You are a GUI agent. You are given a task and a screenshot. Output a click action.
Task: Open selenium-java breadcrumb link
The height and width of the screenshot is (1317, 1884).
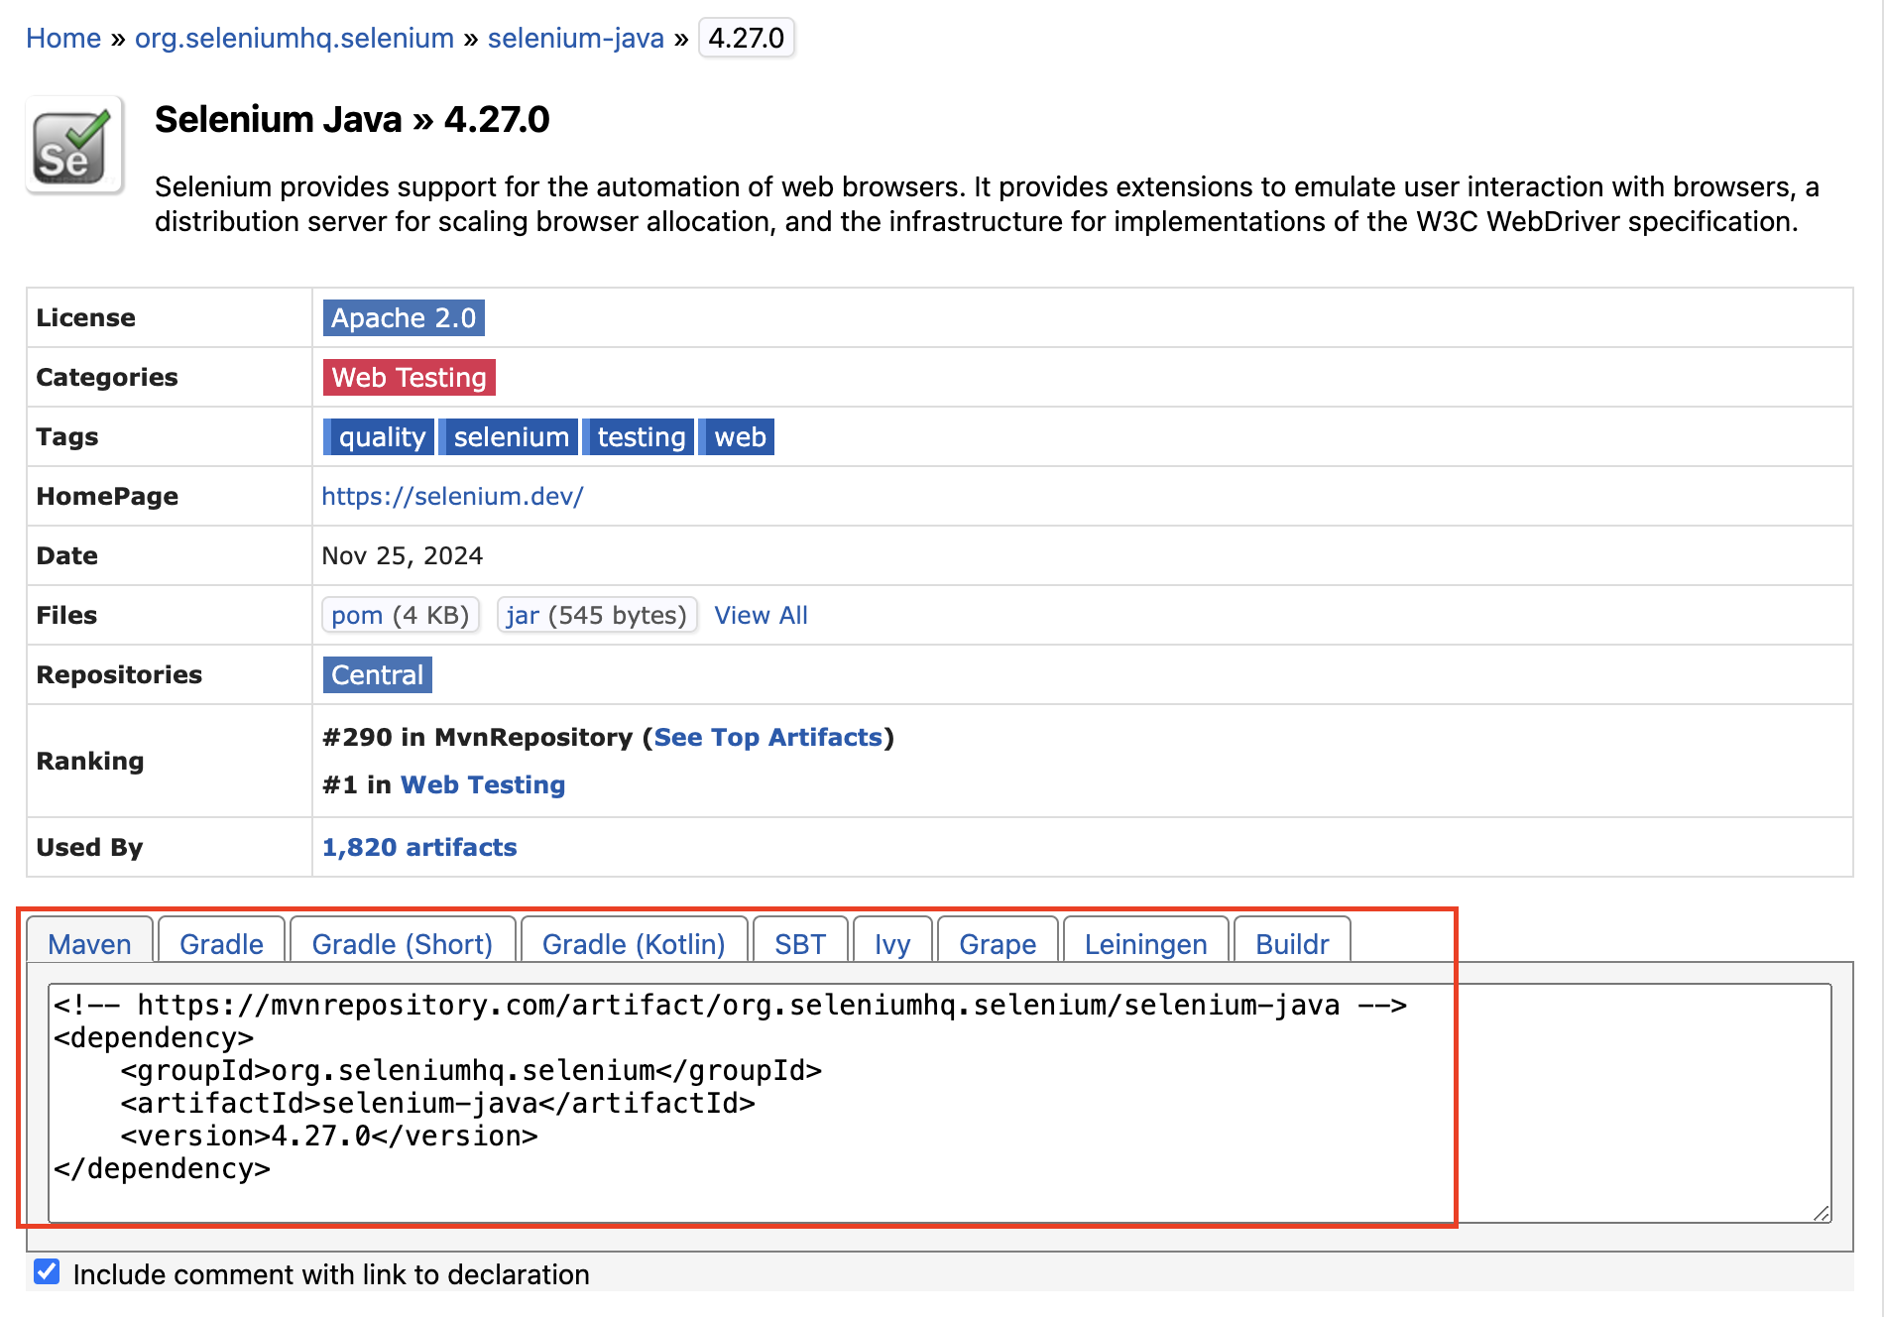point(576,38)
